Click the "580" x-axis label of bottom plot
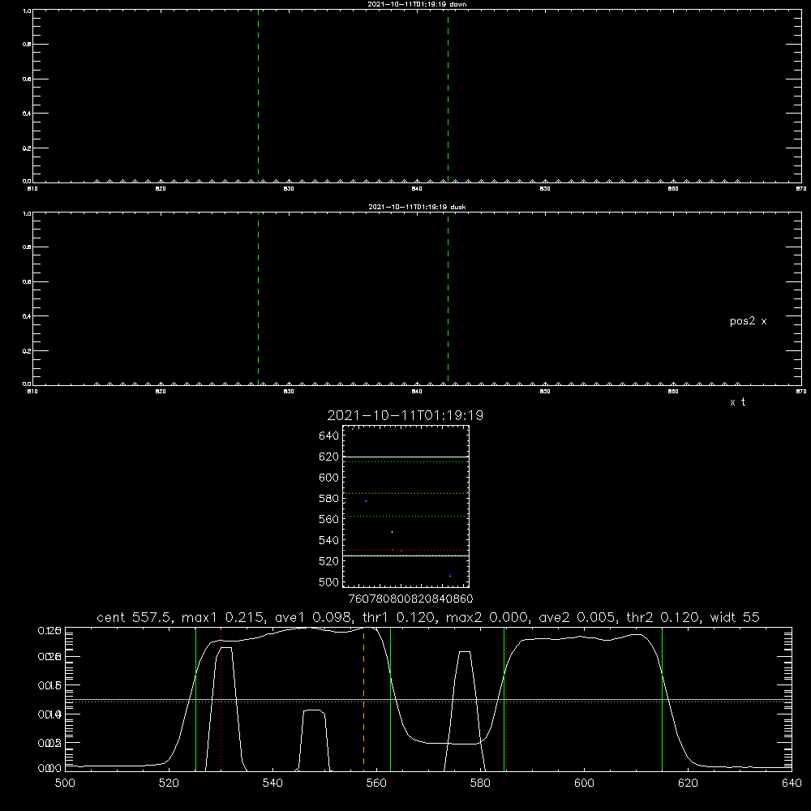Viewport: 811px width, 811px height. (480, 783)
